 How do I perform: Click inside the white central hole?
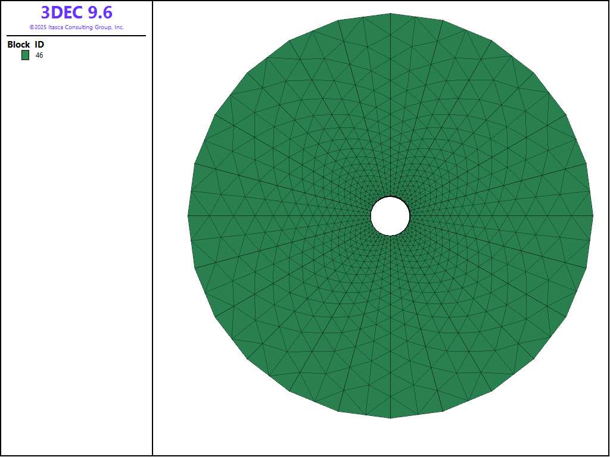390,216
